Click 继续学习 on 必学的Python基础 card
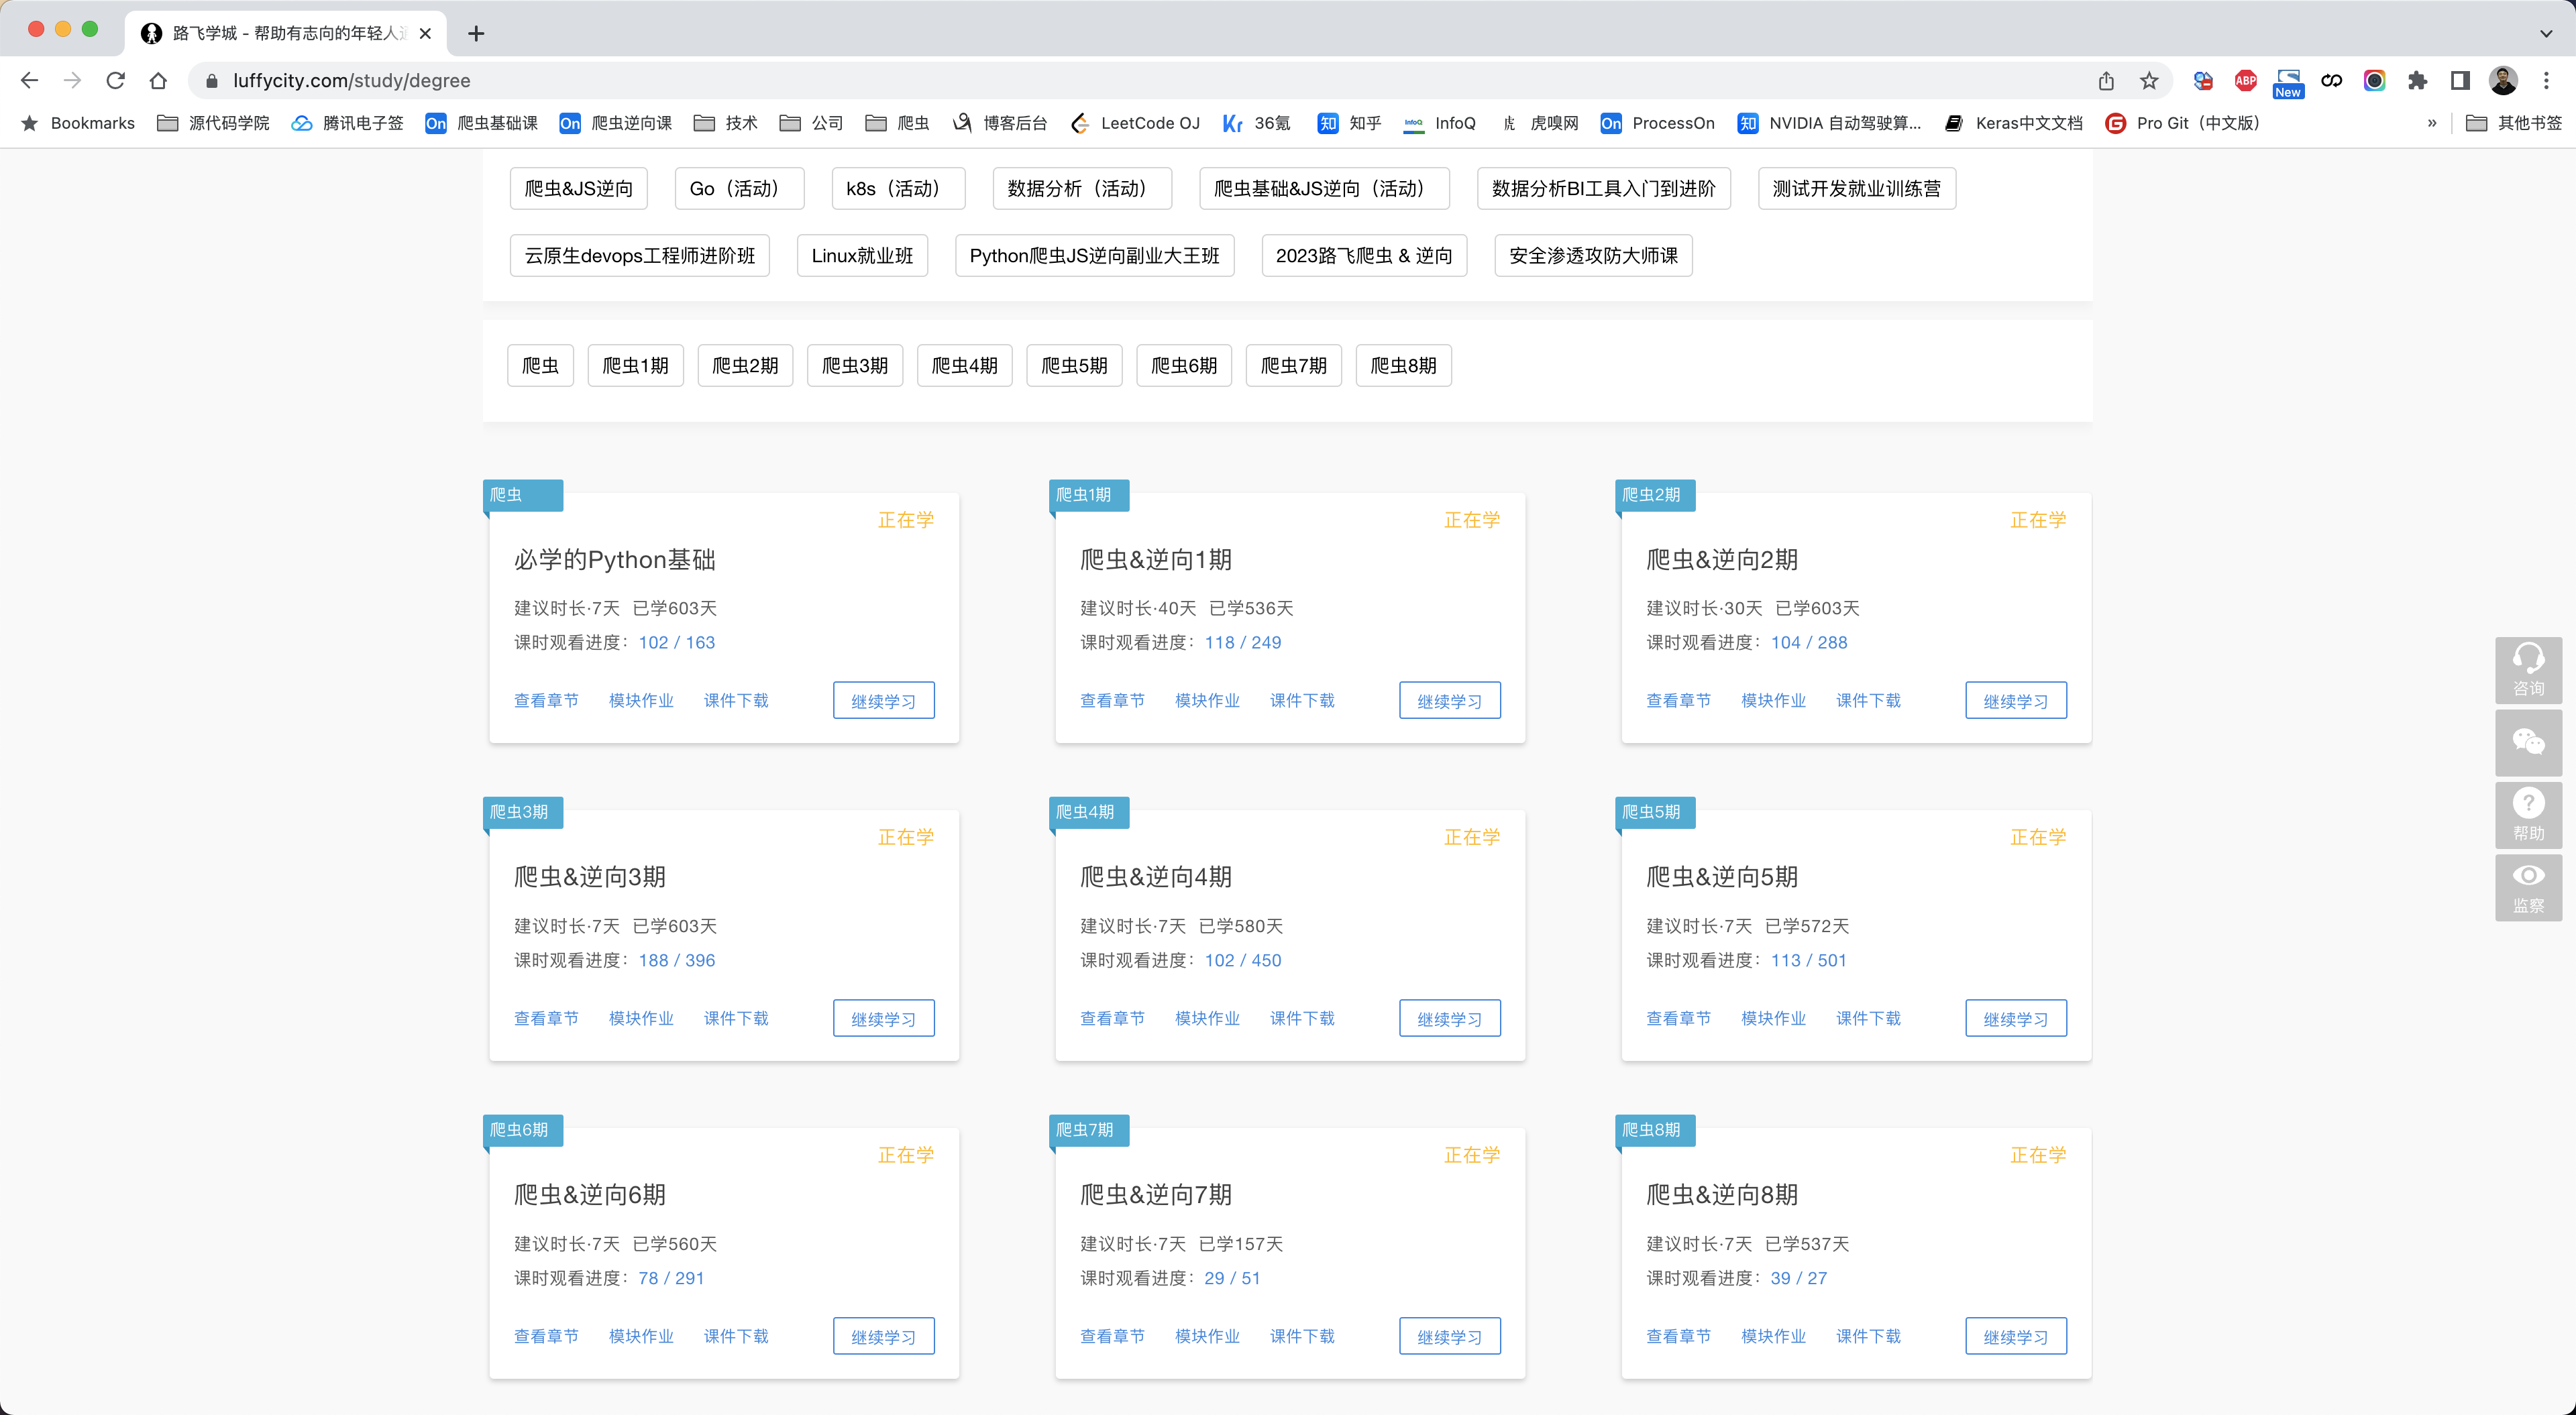The height and width of the screenshot is (1415, 2576). [883, 700]
